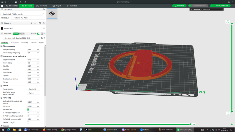Switch to the Nyomtató tab
The image size is (235, 132).
pyautogui.click(x=42, y=6)
